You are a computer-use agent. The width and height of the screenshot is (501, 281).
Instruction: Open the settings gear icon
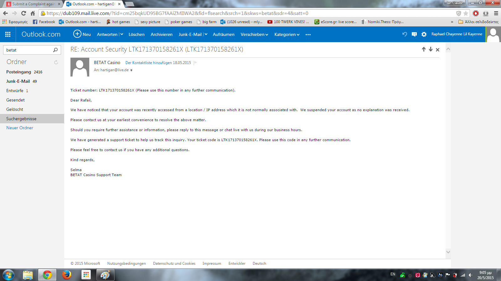424,34
